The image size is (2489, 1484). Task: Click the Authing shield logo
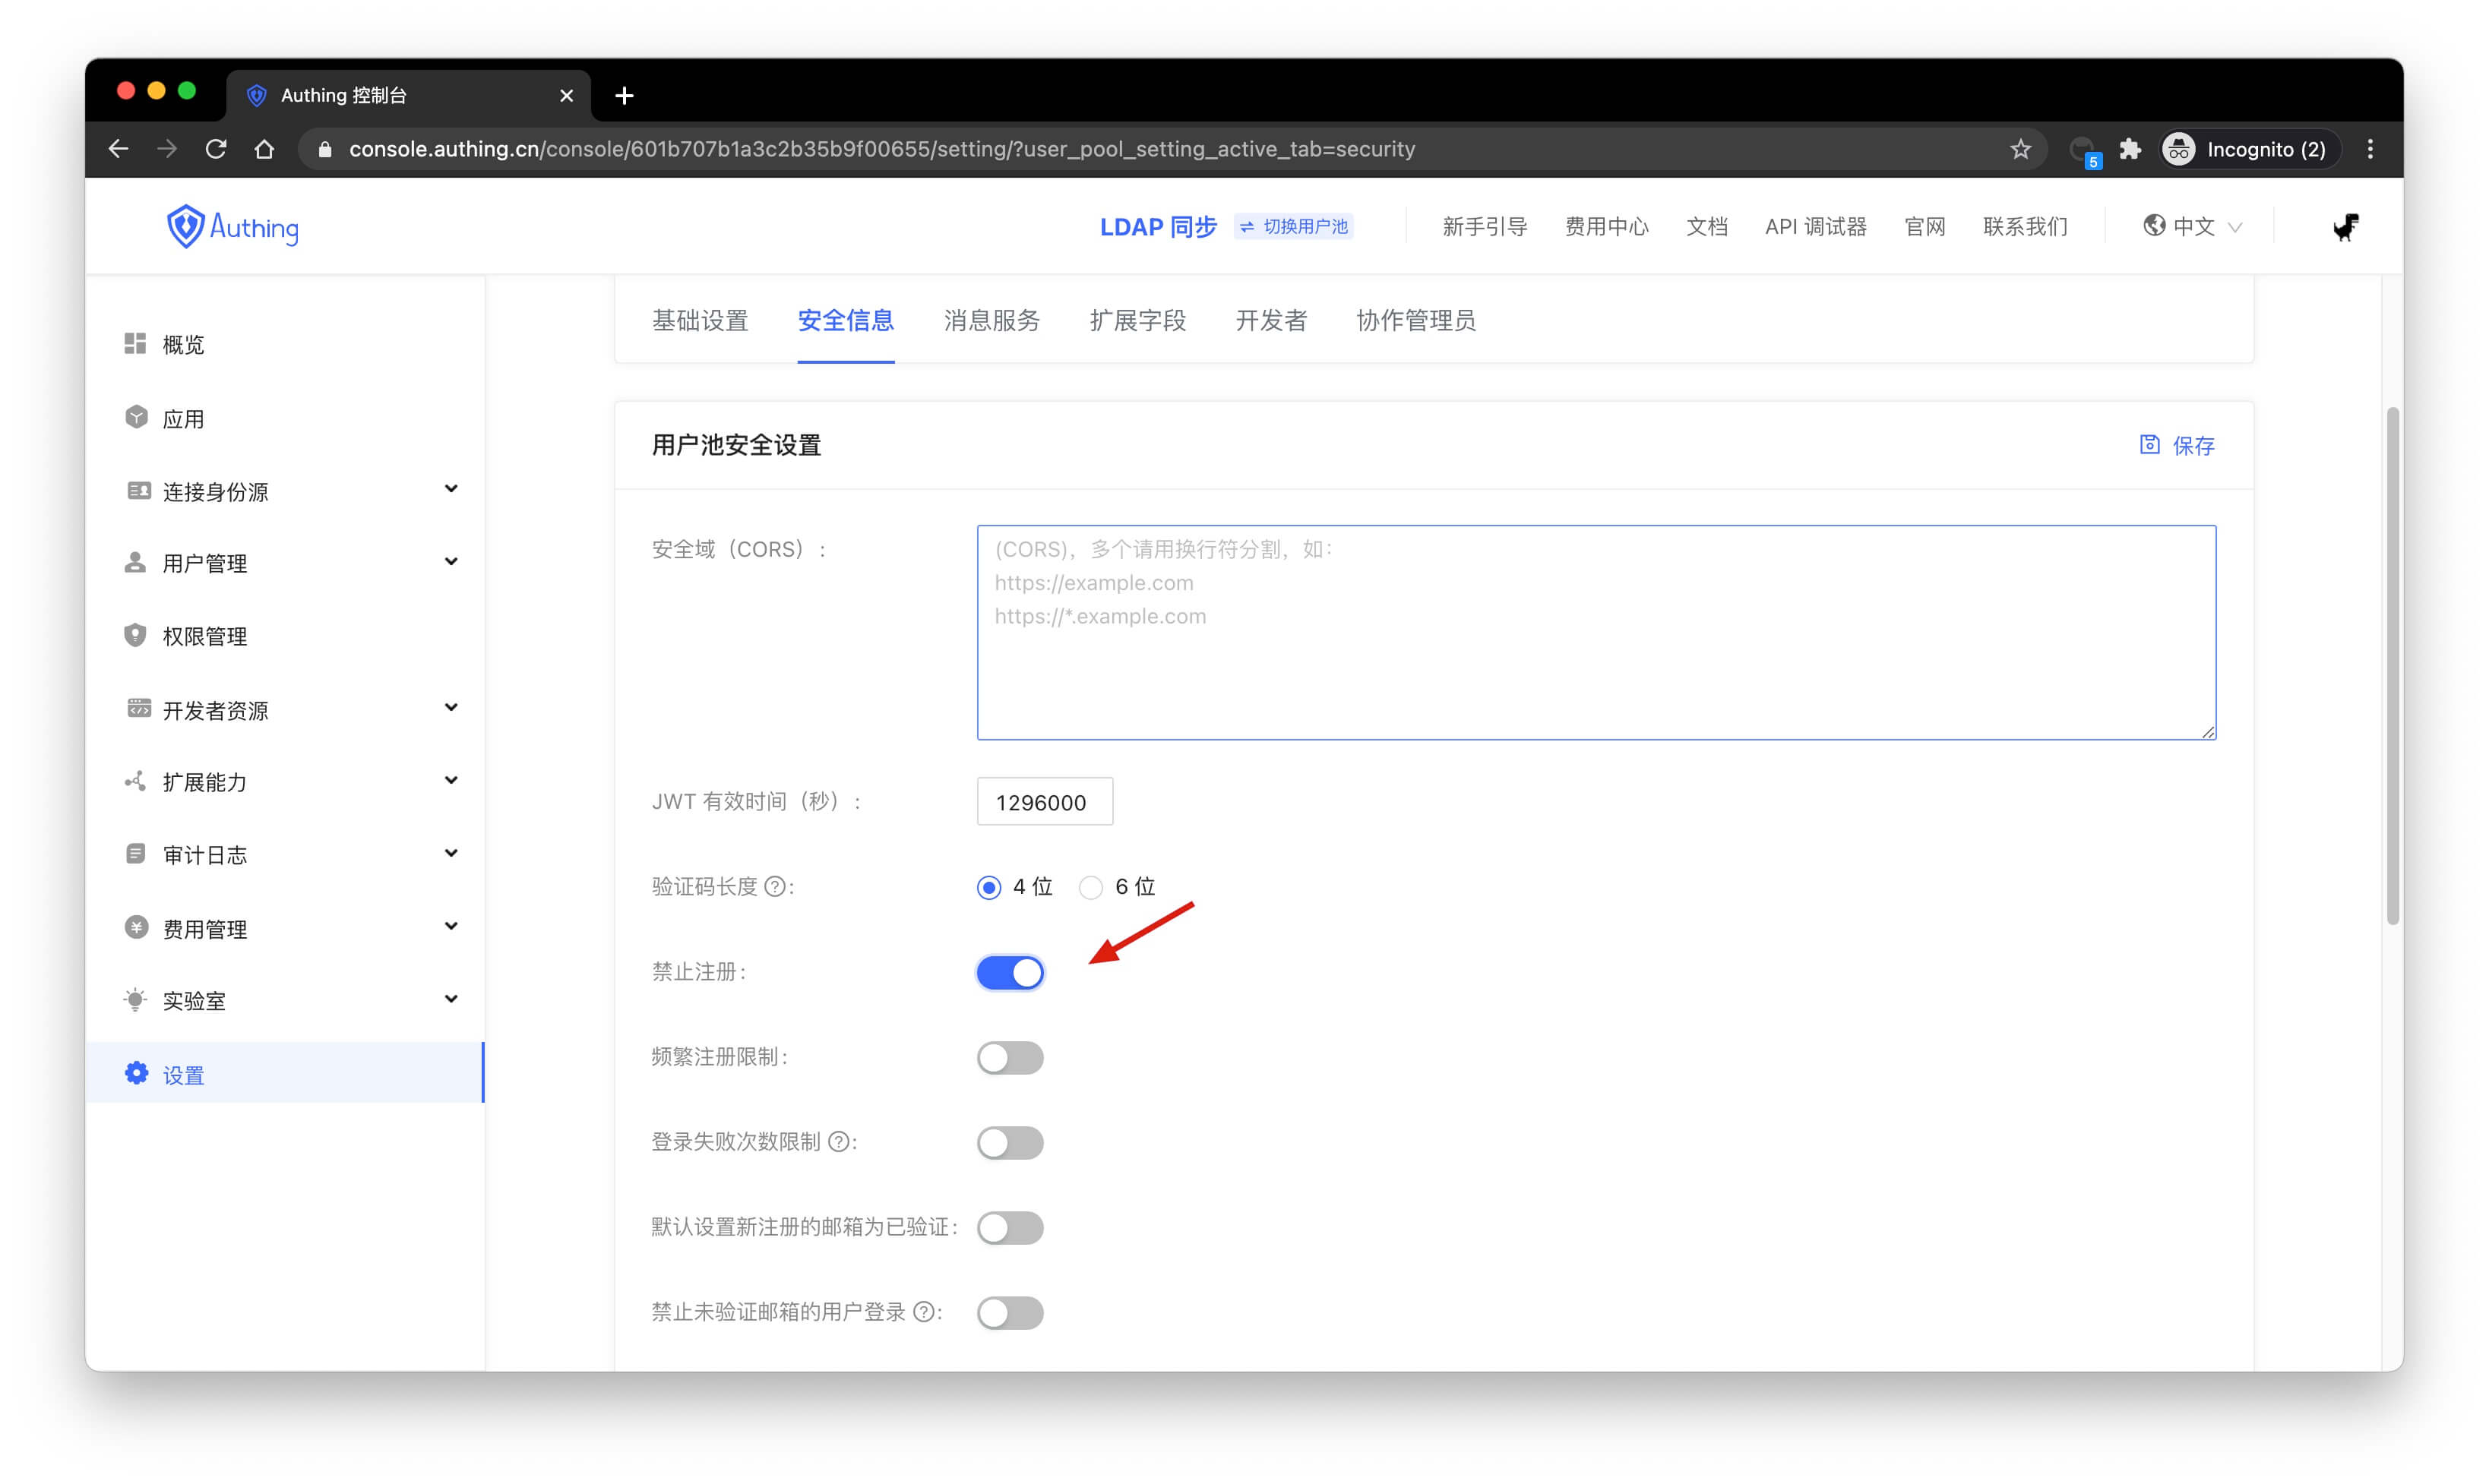pyautogui.click(x=186, y=227)
